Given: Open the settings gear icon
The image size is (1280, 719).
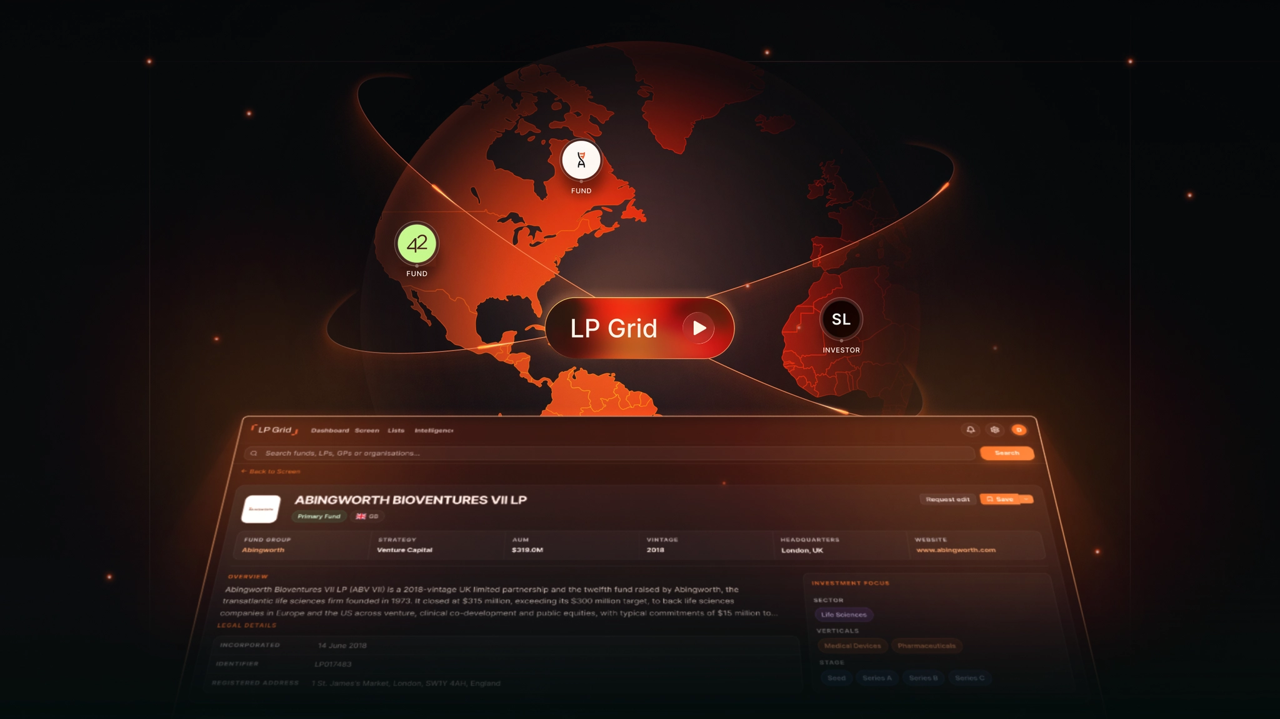Looking at the screenshot, I should (995, 430).
